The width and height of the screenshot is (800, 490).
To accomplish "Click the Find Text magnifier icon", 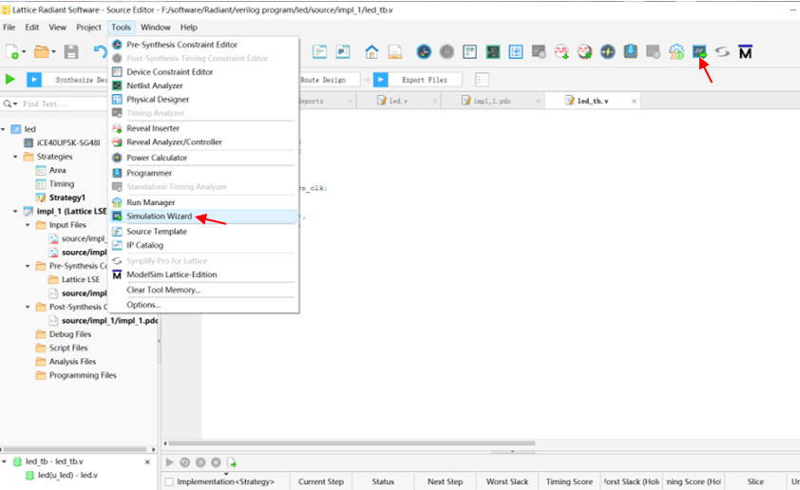I will coord(8,104).
